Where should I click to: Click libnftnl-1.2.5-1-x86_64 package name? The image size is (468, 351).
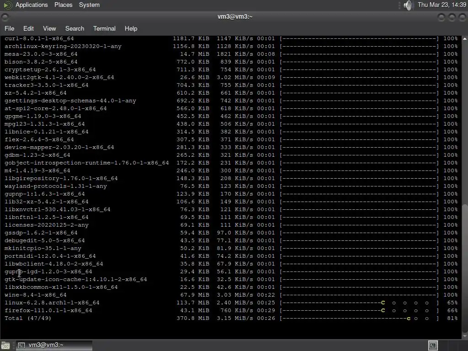click(47, 217)
